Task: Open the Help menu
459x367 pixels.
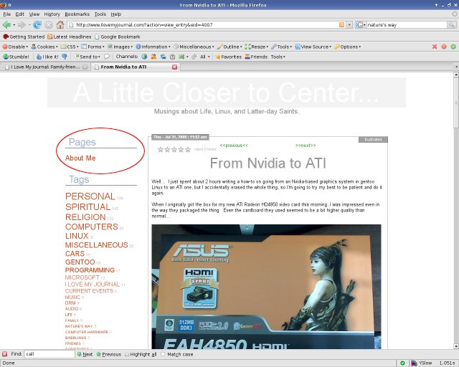Action: [x=116, y=14]
